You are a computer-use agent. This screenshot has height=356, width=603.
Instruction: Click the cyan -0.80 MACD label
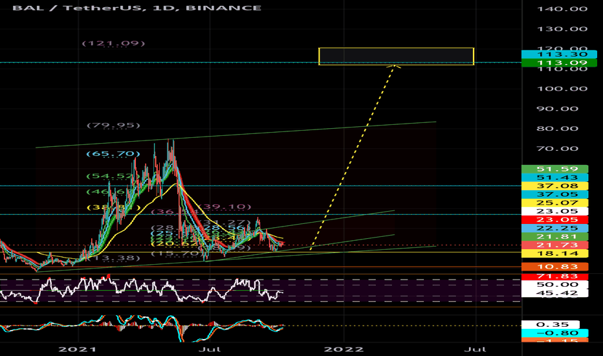tap(555, 333)
